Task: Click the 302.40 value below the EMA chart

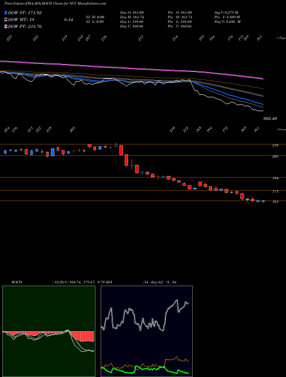Action: click(270, 119)
